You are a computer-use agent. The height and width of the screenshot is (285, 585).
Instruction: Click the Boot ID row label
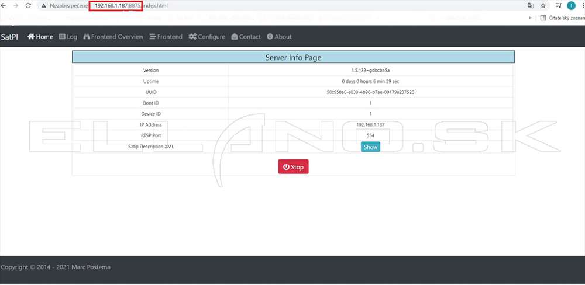151,103
